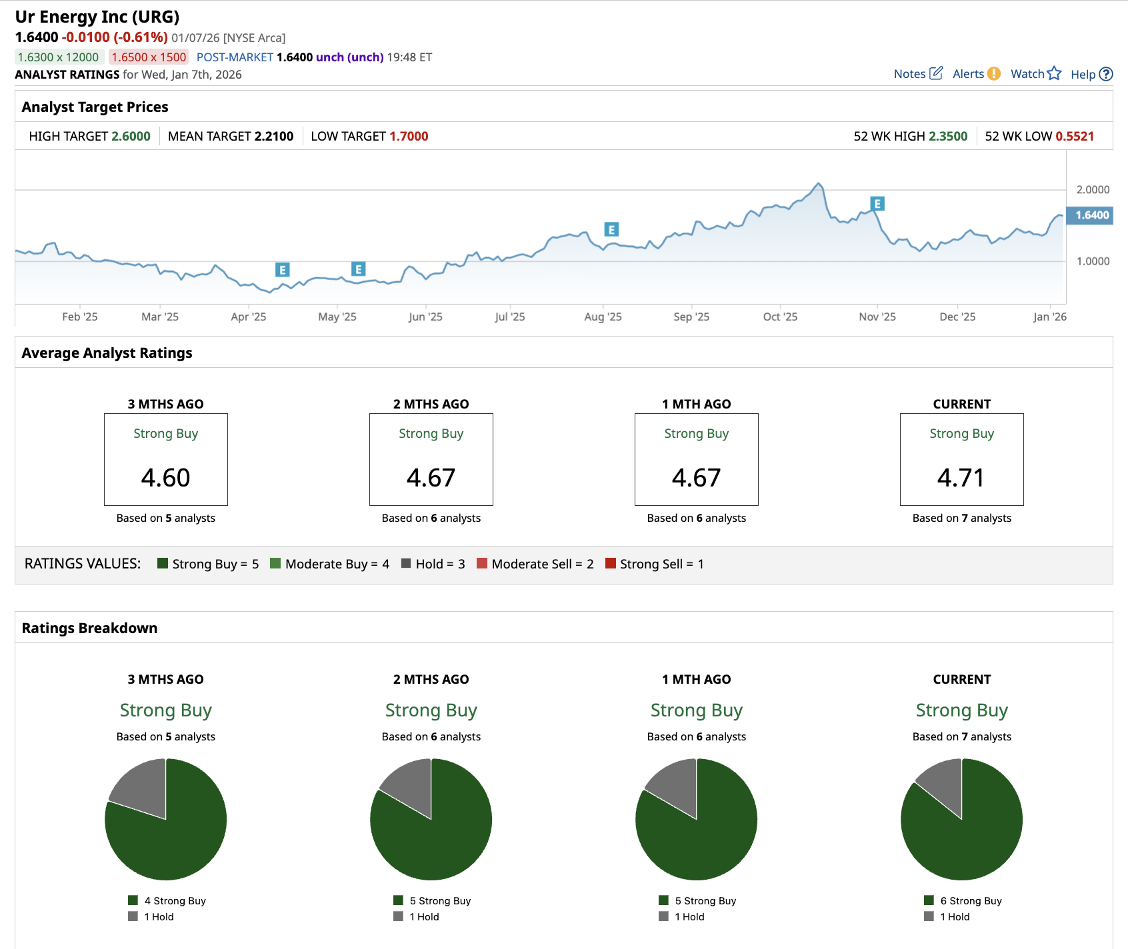Click the '52 WK LOW 0.5521' value
The height and width of the screenshot is (949, 1128).
(1039, 136)
